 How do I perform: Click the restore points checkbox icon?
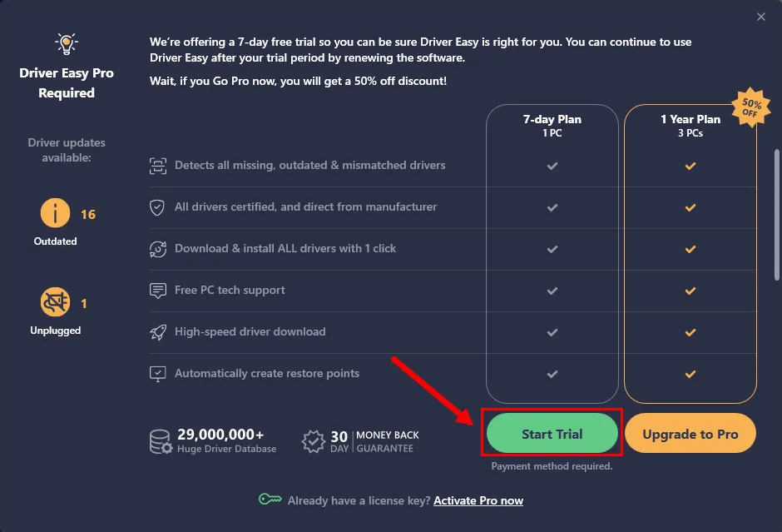coord(157,374)
